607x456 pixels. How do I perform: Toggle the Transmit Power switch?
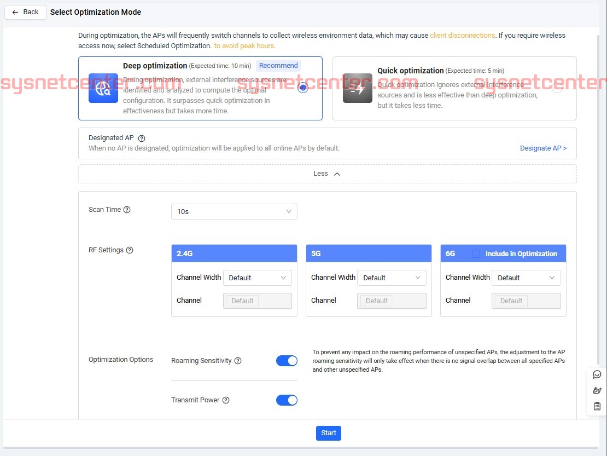(287, 400)
